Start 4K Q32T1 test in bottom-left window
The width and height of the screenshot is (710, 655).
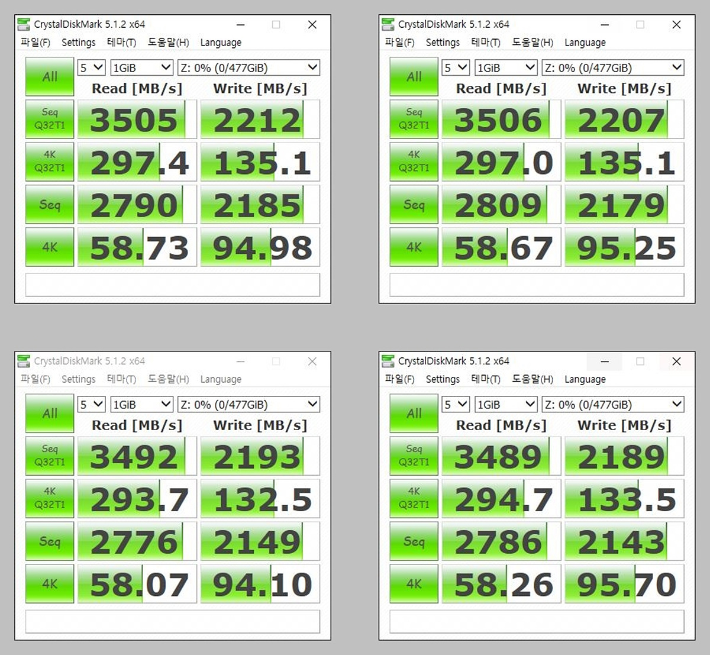(50, 498)
